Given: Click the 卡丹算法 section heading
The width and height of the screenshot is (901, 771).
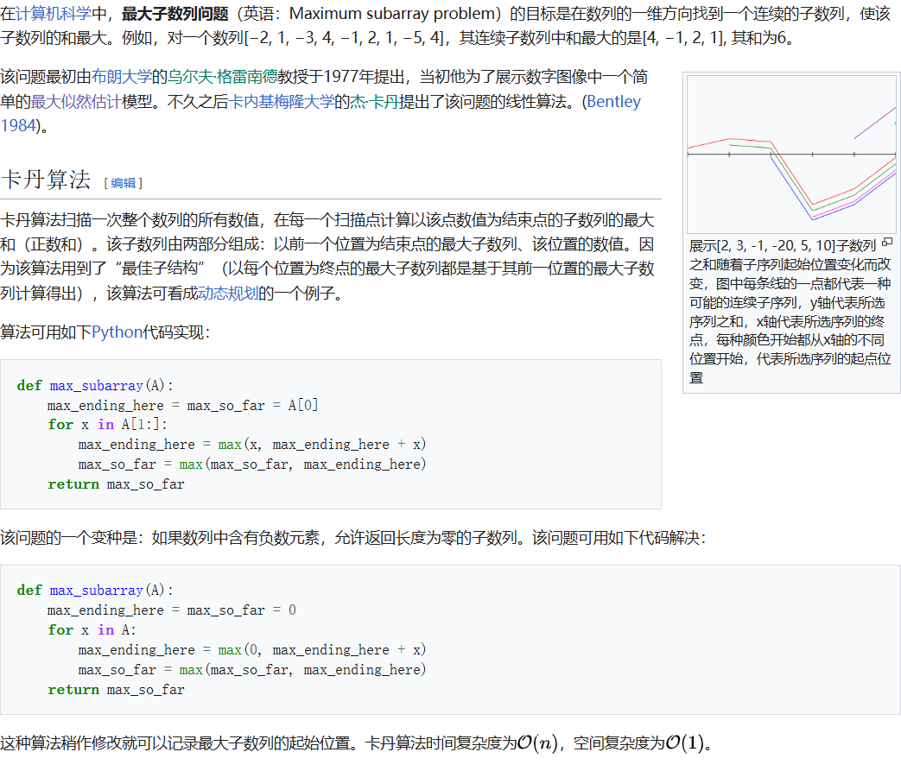Looking at the screenshot, I should pyautogui.click(x=48, y=178).
